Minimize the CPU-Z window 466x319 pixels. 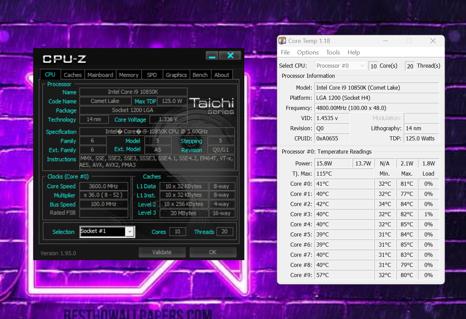(212, 55)
